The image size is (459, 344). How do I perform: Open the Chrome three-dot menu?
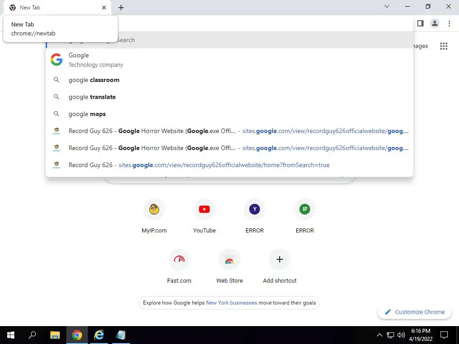(x=449, y=23)
